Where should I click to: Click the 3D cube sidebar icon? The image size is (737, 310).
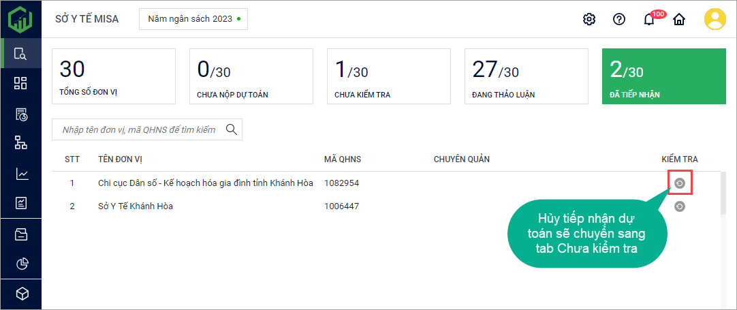21,294
